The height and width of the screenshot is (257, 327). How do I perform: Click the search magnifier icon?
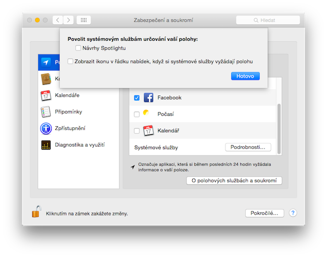coord(256,20)
